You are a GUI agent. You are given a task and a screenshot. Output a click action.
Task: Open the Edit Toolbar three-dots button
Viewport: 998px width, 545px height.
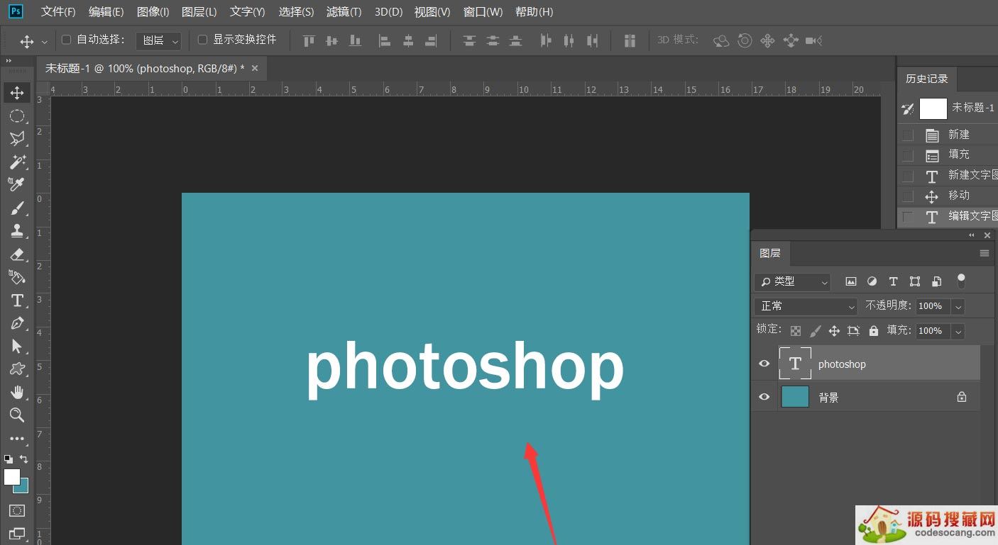17,439
